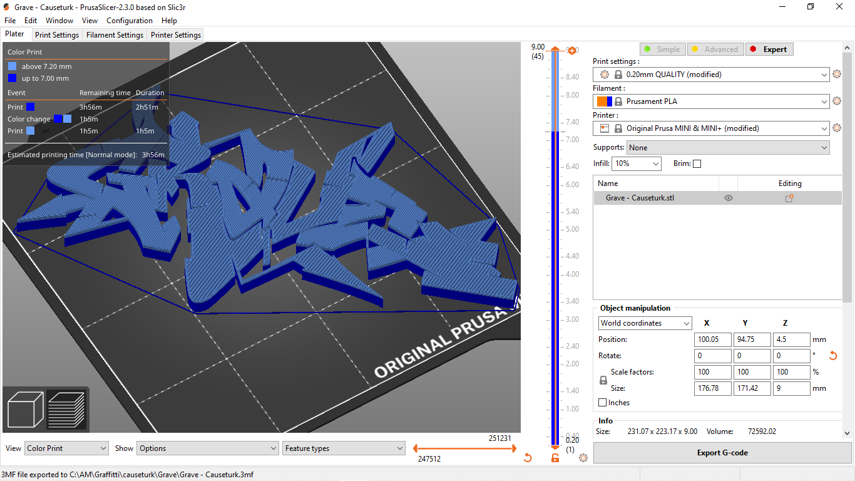Switch to the Printer Settings tab
Viewport: 855px width, 481px height.
tap(176, 35)
